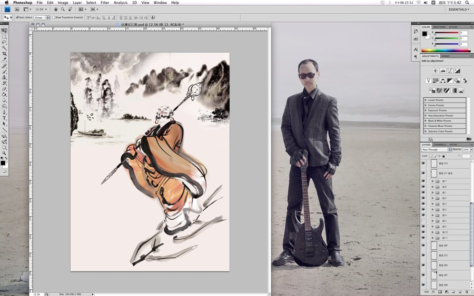Viewport: 474px width, 296px height.
Task: Switch to the Channels tab
Action: [440, 145]
